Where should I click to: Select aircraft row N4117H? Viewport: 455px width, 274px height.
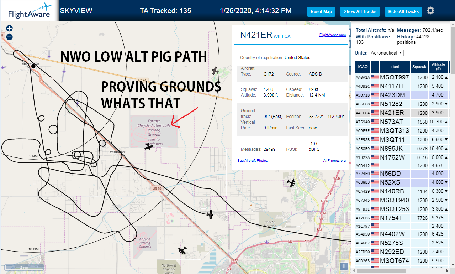(402, 86)
